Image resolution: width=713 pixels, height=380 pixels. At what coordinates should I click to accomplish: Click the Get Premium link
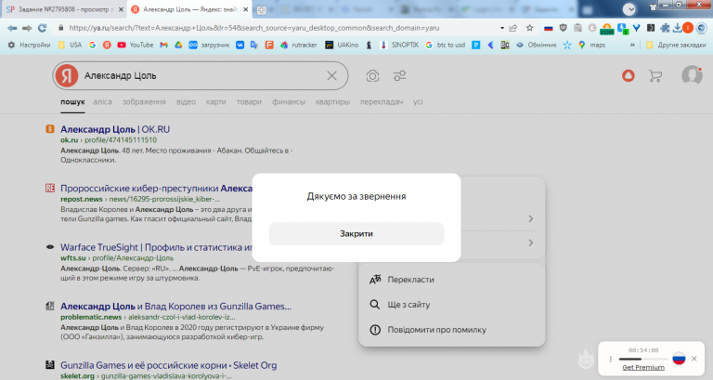(643, 367)
